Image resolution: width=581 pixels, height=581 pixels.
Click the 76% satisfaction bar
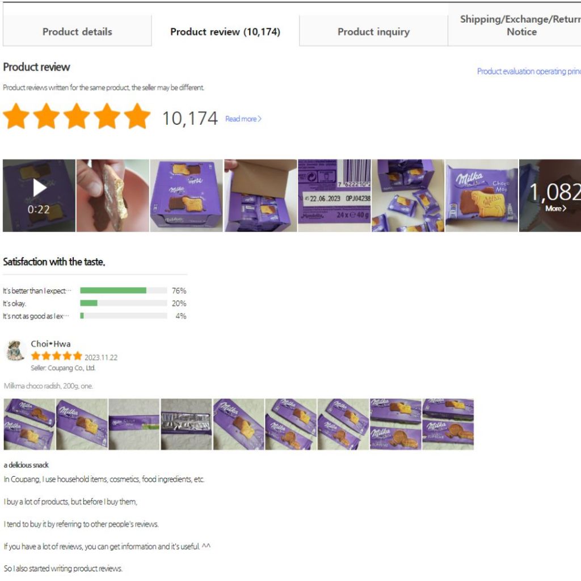[123, 290]
